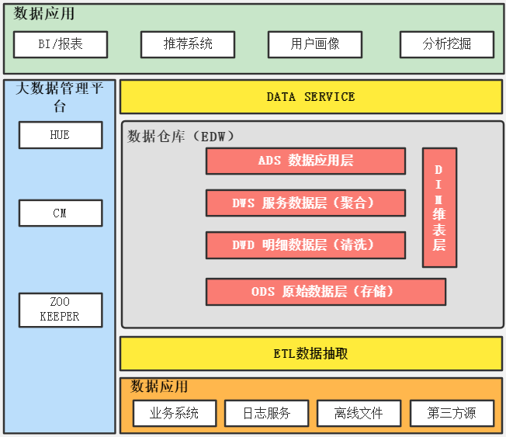Click the DWD 明细数据层 block
This screenshot has height=437, width=506.
[x=306, y=245]
